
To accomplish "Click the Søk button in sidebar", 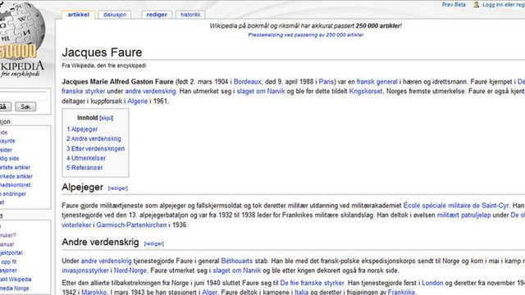I will [25, 107].
